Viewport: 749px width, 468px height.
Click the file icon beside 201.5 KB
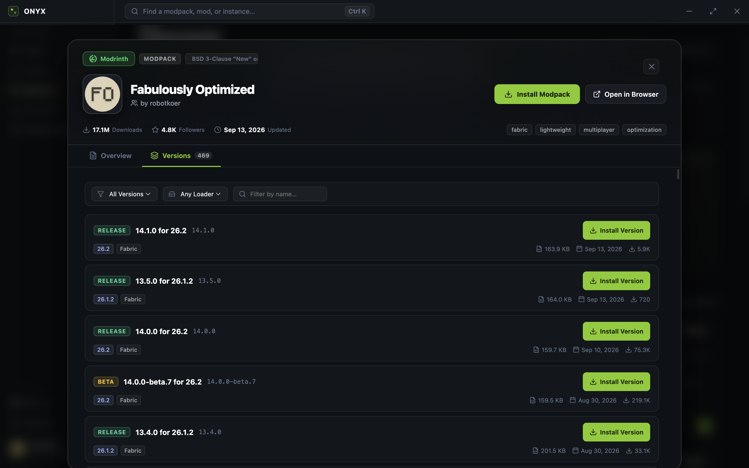pos(535,451)
